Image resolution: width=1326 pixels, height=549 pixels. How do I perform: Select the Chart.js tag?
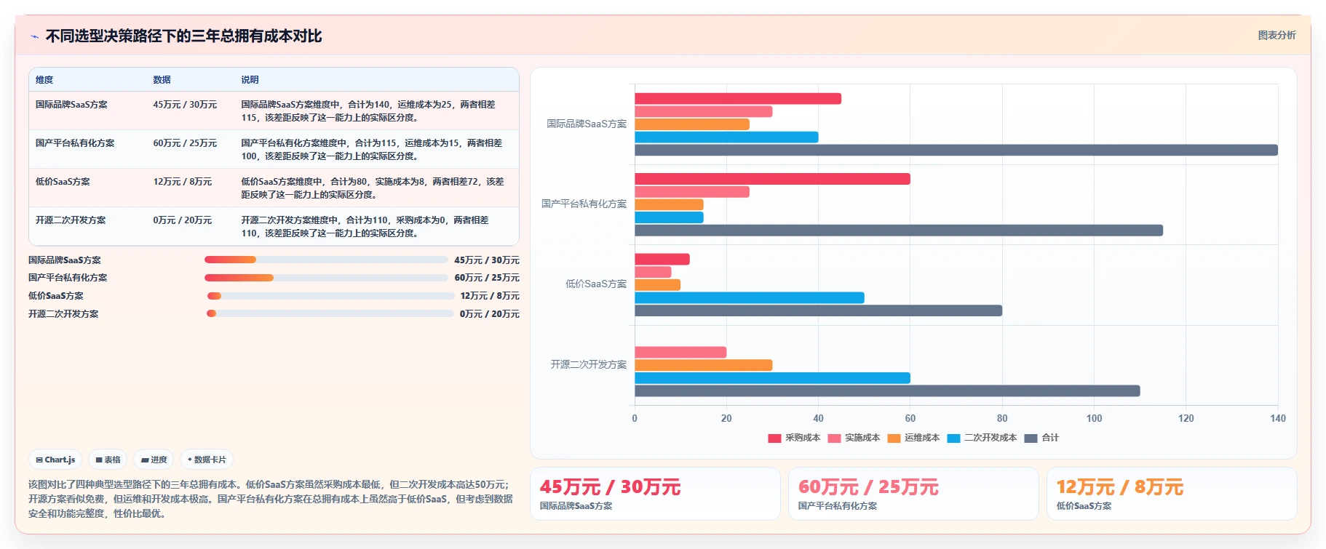click(x=55, y=460)
